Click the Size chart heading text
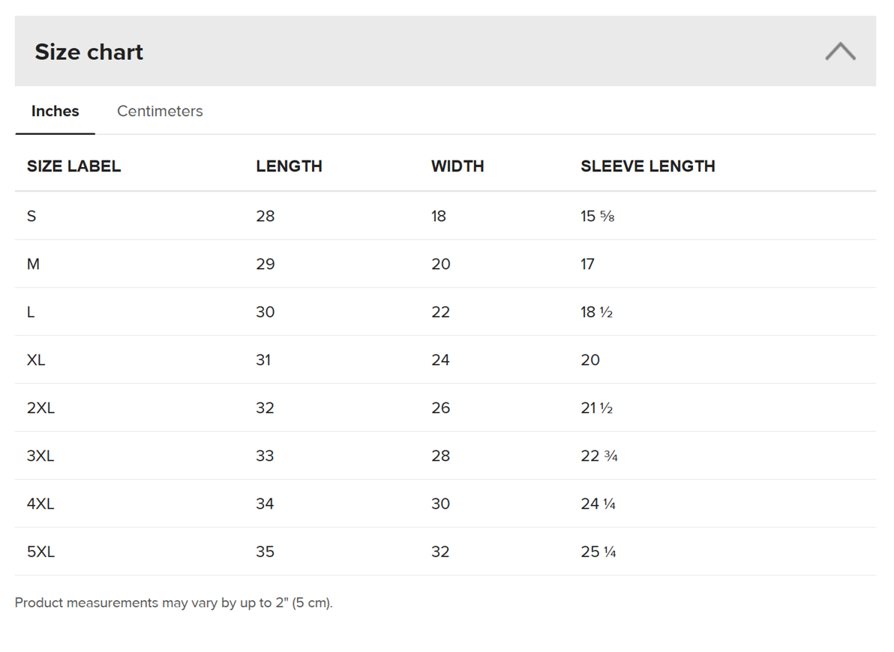The height and width of the screenshot is (652, 894). pos(88,52)
